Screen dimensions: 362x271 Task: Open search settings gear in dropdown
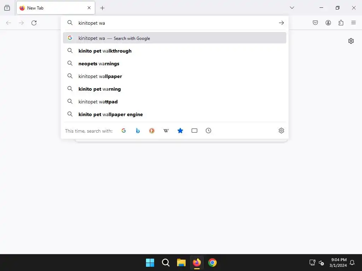click(x=281, y=131)
